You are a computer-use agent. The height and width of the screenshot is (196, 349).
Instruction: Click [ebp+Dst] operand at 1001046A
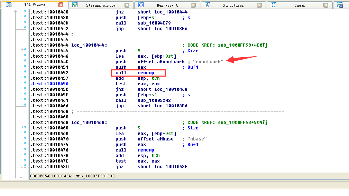pyautogui.click(x=164, y=134)
